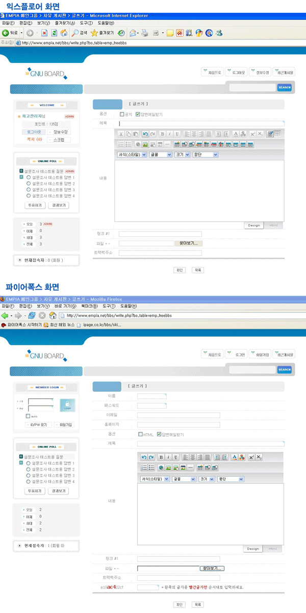This screenshot has height=613, width=306.
Task: Click Home icon in Firefox toolbar
Action: click(x=53, y=315)
